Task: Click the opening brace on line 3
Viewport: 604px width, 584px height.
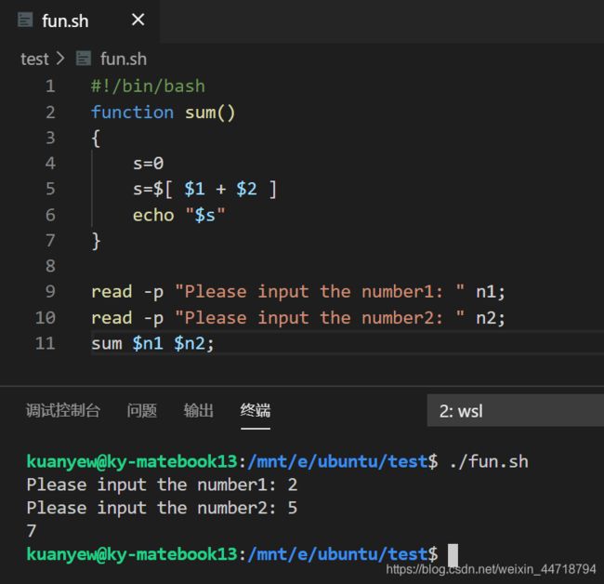Action: pos(96,139)
